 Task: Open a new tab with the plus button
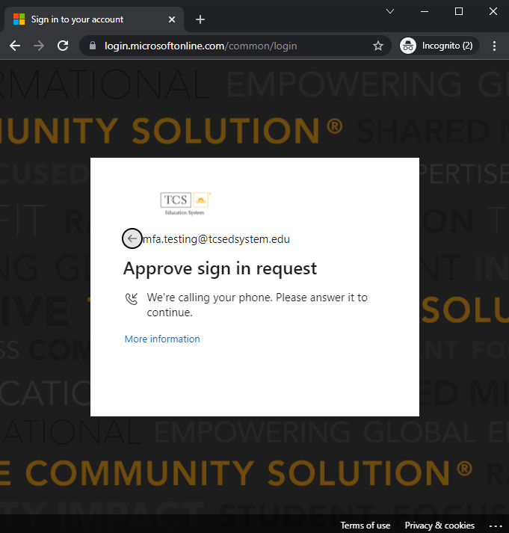(x=200, y=19)
